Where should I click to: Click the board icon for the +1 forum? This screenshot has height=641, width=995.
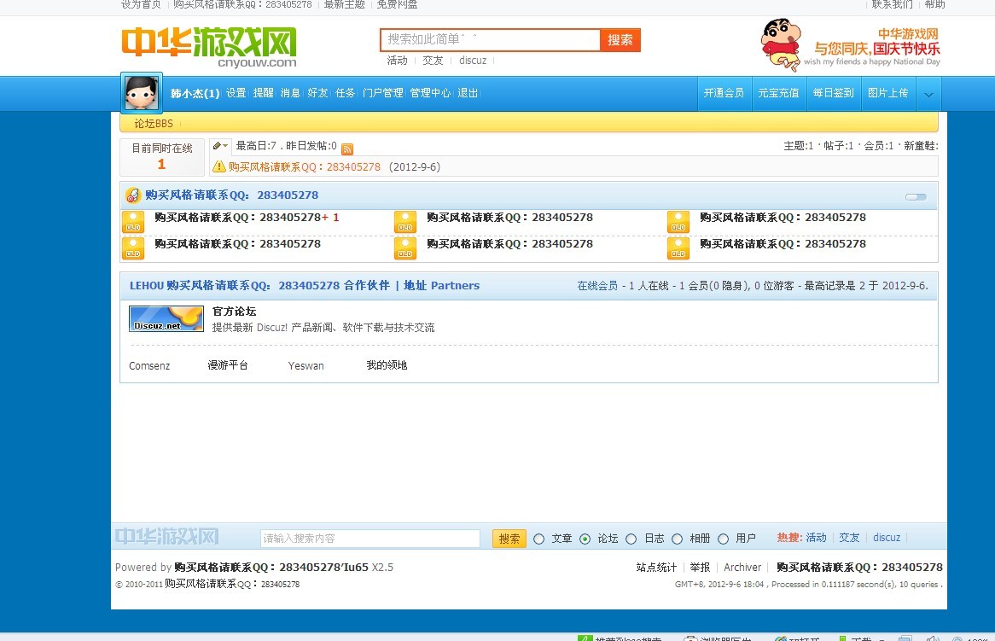(x=132, y=222)
